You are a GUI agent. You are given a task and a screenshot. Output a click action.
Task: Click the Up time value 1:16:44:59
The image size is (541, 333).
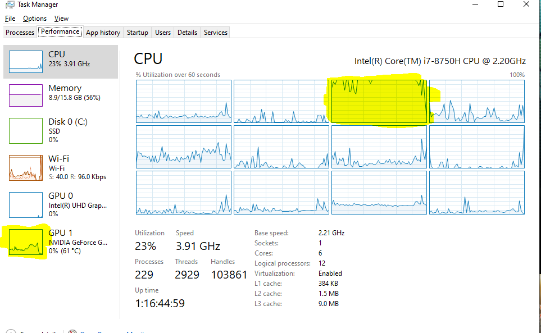click(x=160, y=303)
